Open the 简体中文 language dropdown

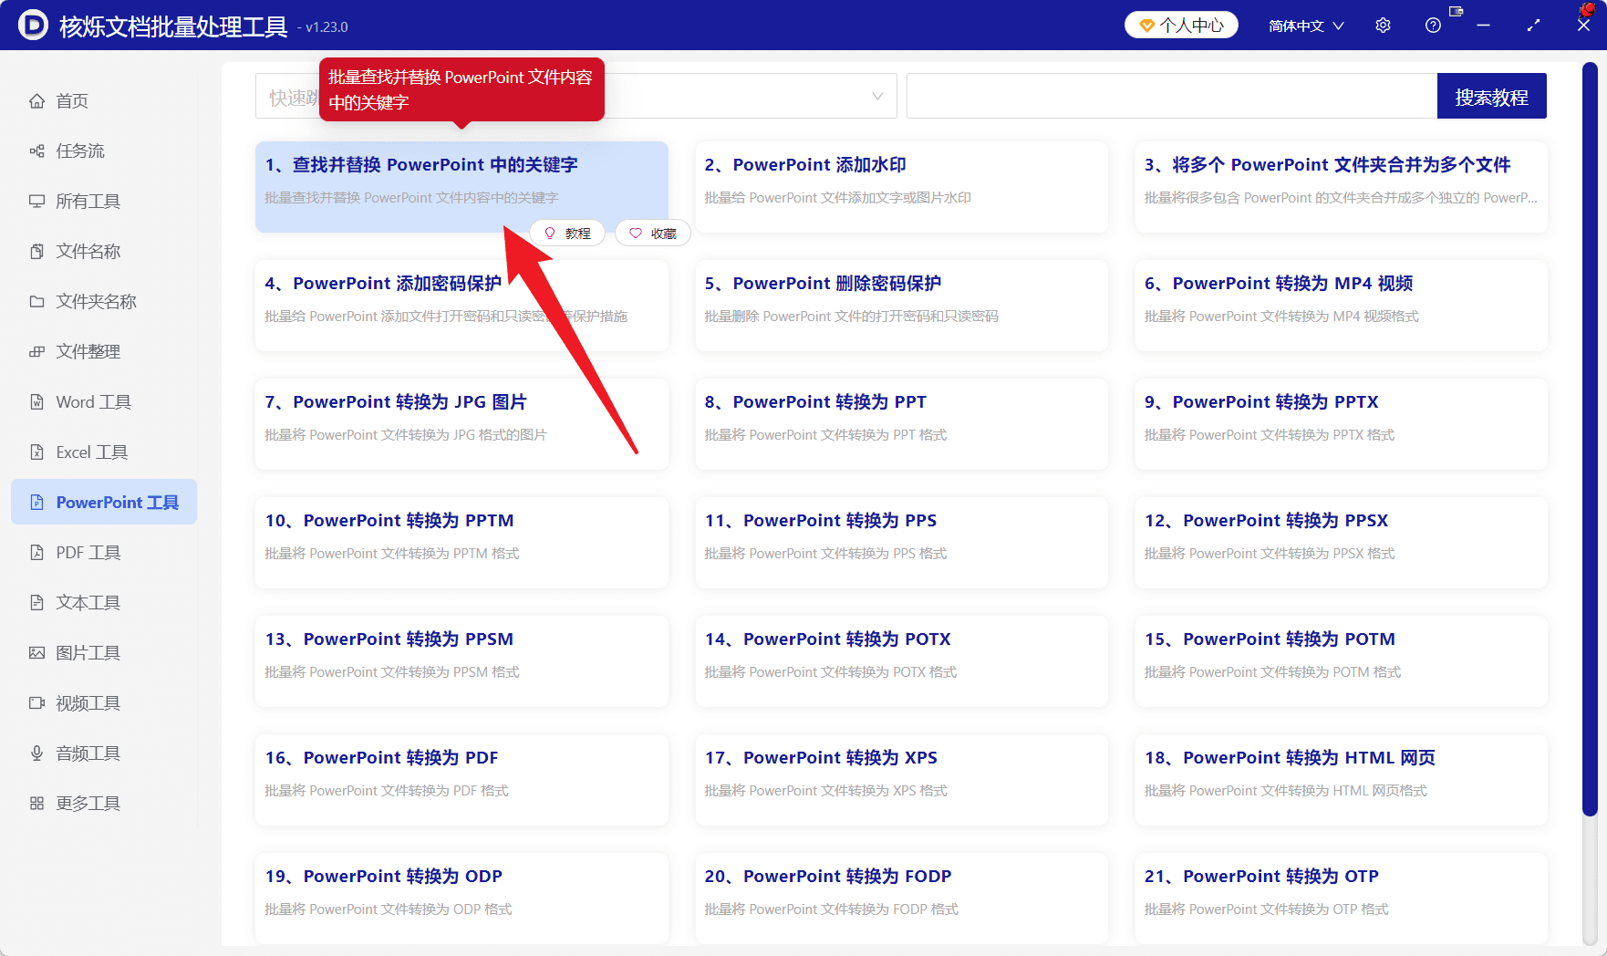(x=1306, y=26)
